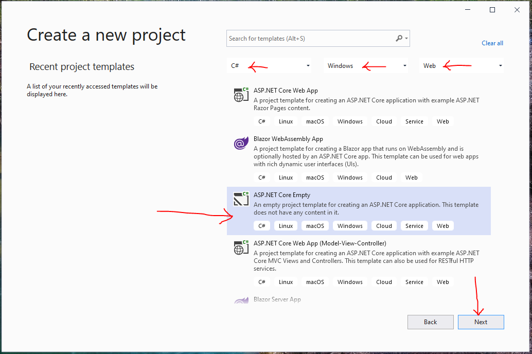This screenshot has height=354, width=532.
Task: Close the Create a new project window
Action: 517,10
